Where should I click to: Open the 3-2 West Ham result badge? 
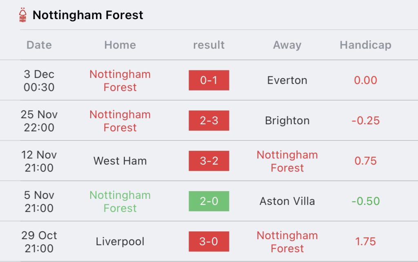(209, 161)
